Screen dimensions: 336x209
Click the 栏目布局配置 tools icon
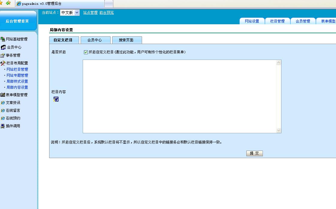3,63
